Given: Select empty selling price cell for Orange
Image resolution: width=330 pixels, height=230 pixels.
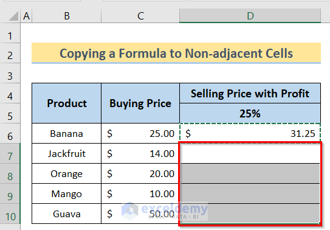Looking at the screenshot, I should 250,173.
